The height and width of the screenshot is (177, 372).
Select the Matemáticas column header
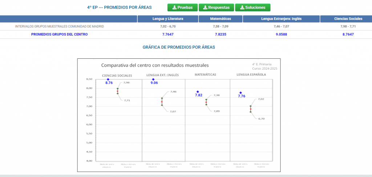[221, 19]
